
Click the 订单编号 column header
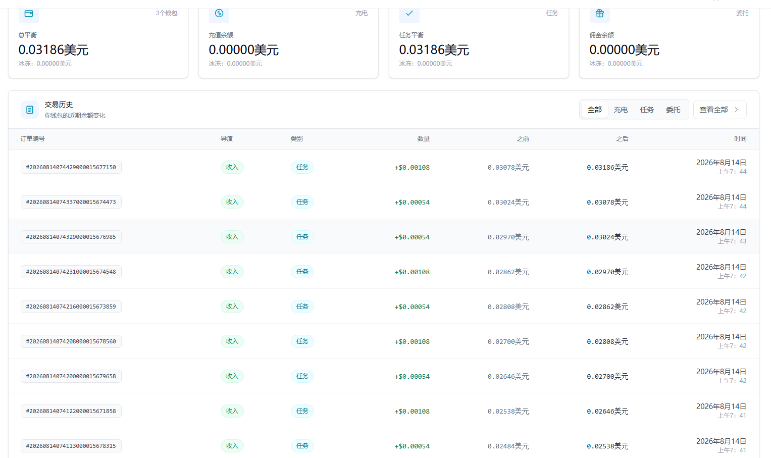32,139
